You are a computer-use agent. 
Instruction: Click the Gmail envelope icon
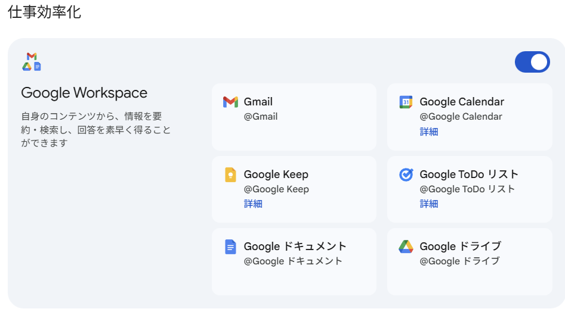pyautogui.click(x=230, y=102)
